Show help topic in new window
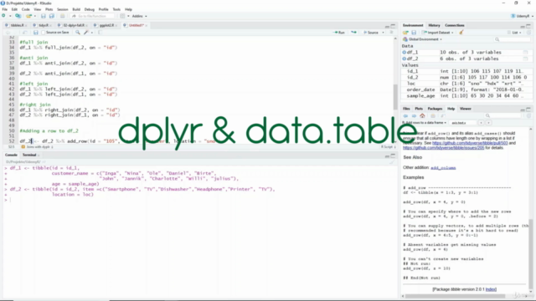 442,116
